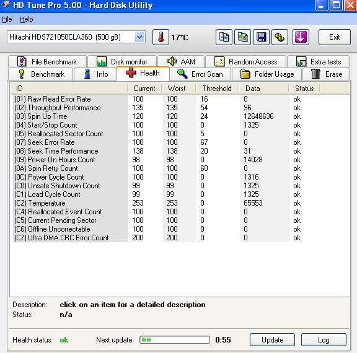
Task: Maximize the HD Tune Pro window
Action: (336, 5)
